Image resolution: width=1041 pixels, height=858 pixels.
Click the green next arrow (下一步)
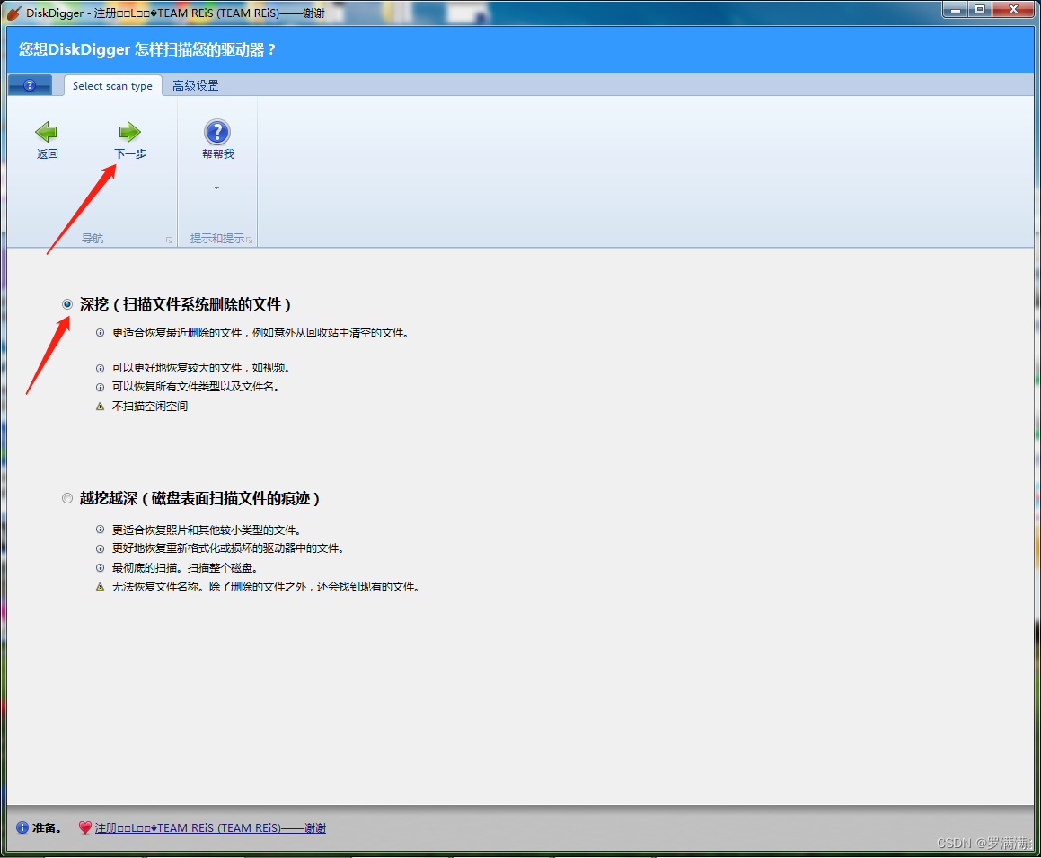129,132
